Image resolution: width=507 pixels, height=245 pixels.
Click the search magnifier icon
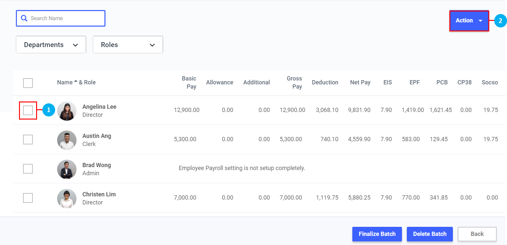click(x=24, y=18)
